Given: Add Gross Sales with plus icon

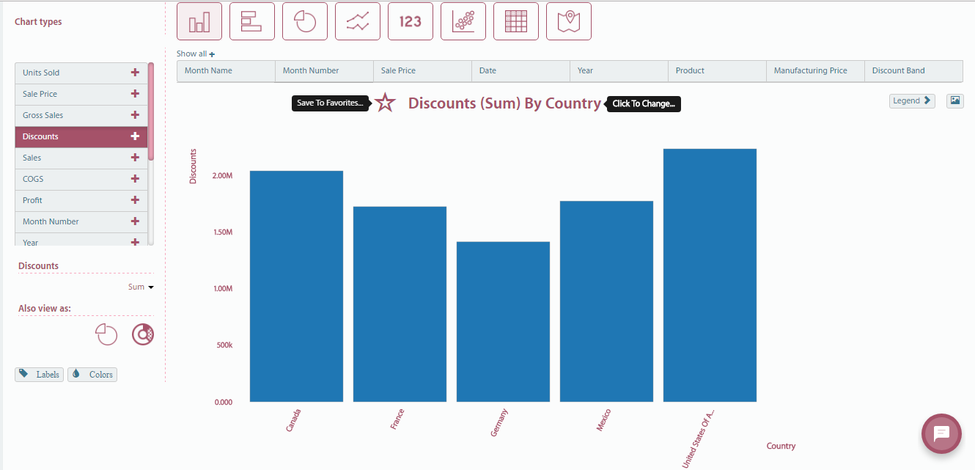Looking at the screenshot, I should coord(135,115).
